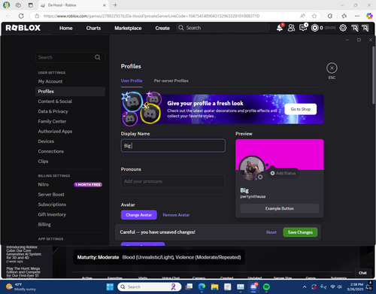Open Connections settings
Screen dimensions: 376x294
point(70,151)
